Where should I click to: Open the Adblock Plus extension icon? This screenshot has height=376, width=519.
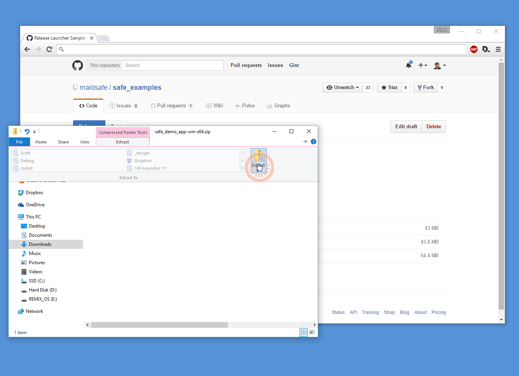tap(474, 49)
